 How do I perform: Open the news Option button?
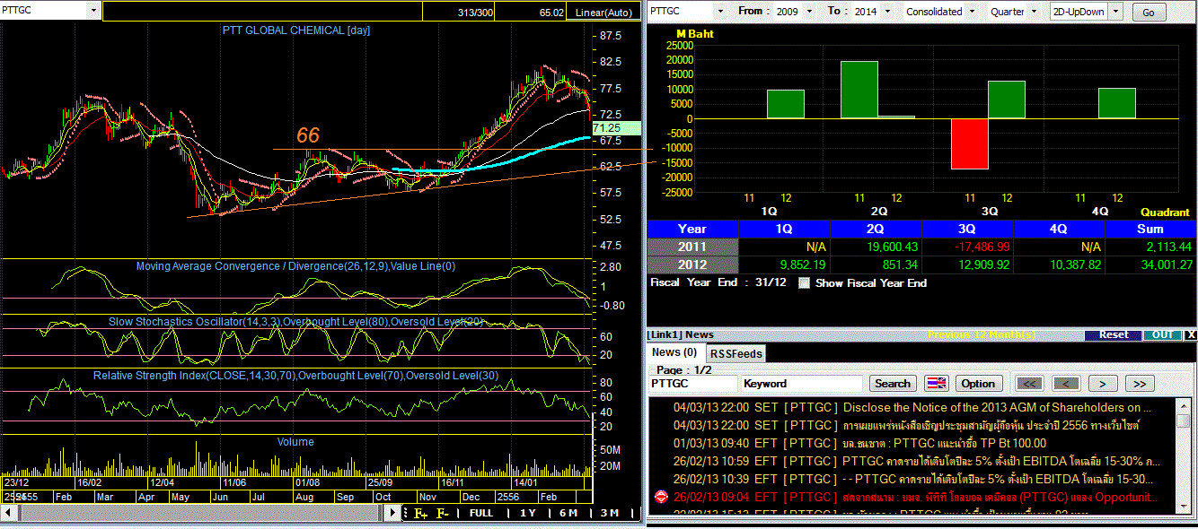[978, 384]
